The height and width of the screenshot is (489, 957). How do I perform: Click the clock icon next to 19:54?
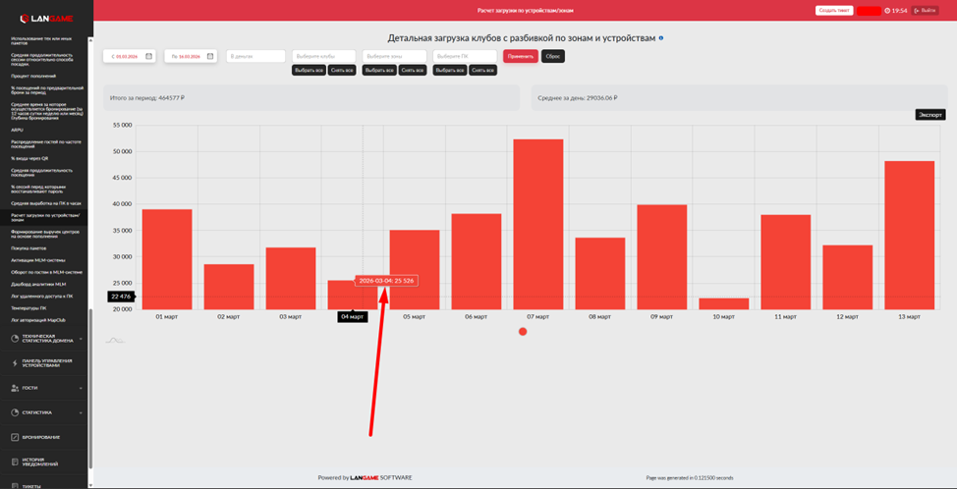tap(887, 11)
